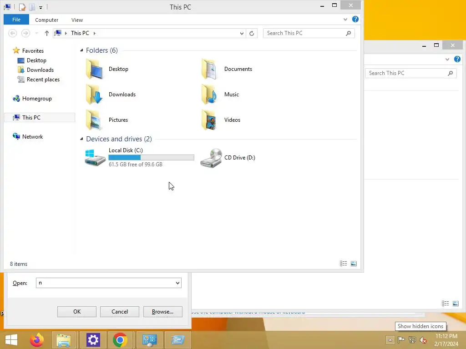Open Customize Quick Access Toolbar dropdown

pos(41,7)
